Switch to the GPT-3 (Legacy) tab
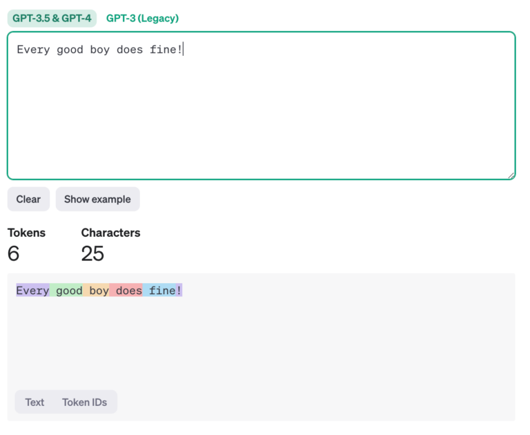This screenshot has height=435, width=530. [x=142, y=18]
